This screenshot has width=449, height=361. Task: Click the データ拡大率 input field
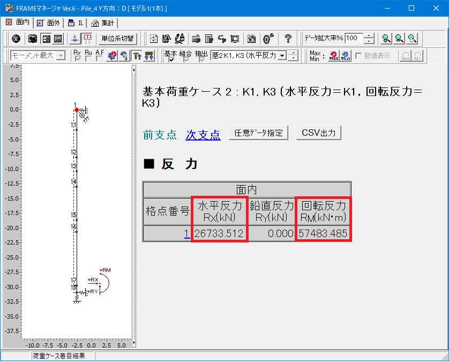353,39
